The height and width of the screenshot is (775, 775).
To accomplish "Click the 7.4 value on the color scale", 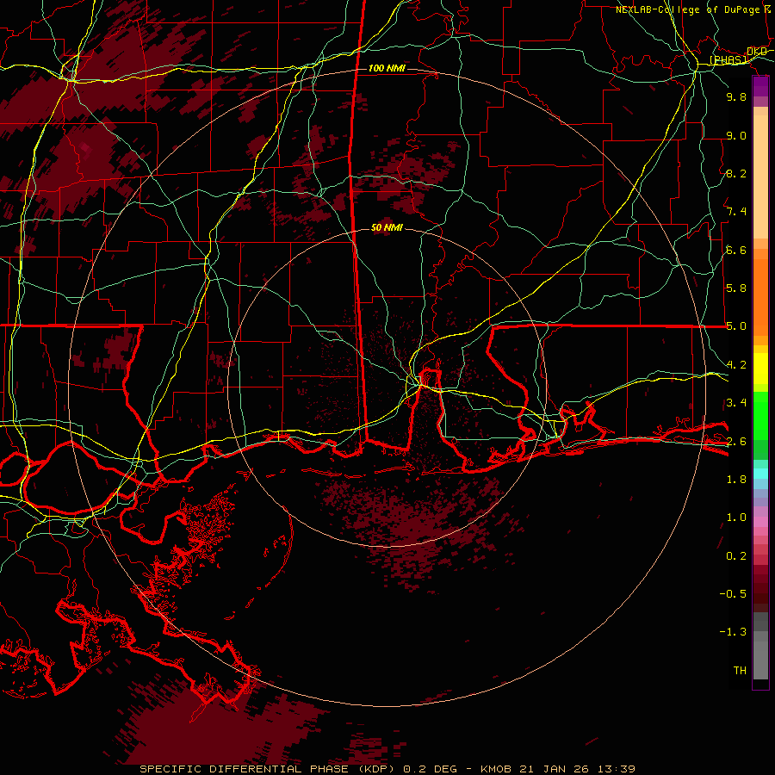I will 736,212.
